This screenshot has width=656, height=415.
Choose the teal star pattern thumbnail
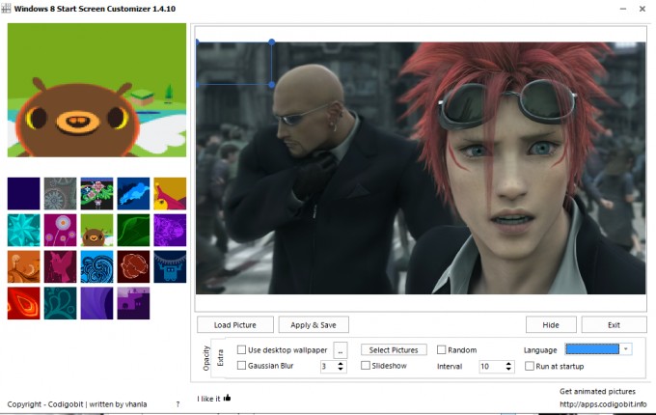click(x=23, y=230)
